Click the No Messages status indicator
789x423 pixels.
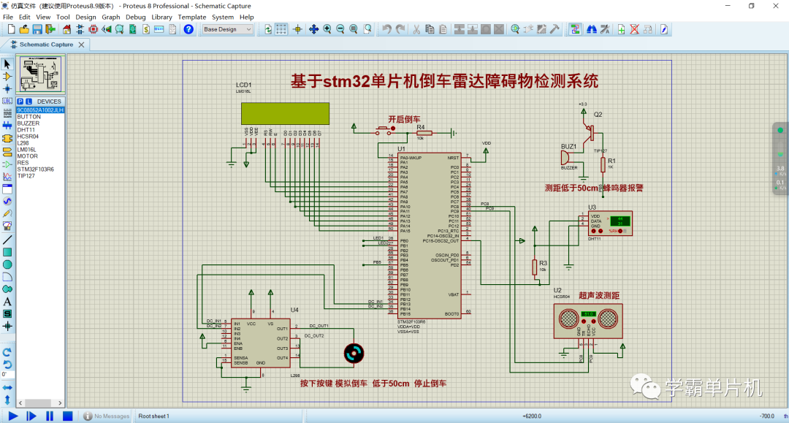(x=106, y=416)
